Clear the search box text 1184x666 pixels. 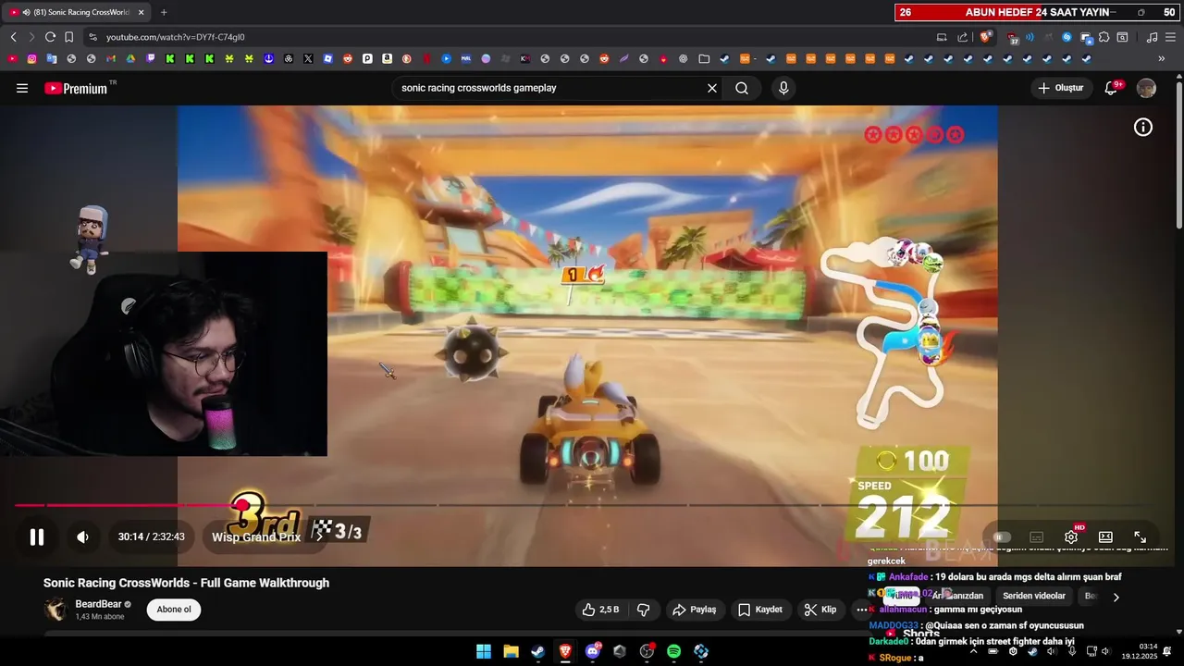tap(712, 88)
